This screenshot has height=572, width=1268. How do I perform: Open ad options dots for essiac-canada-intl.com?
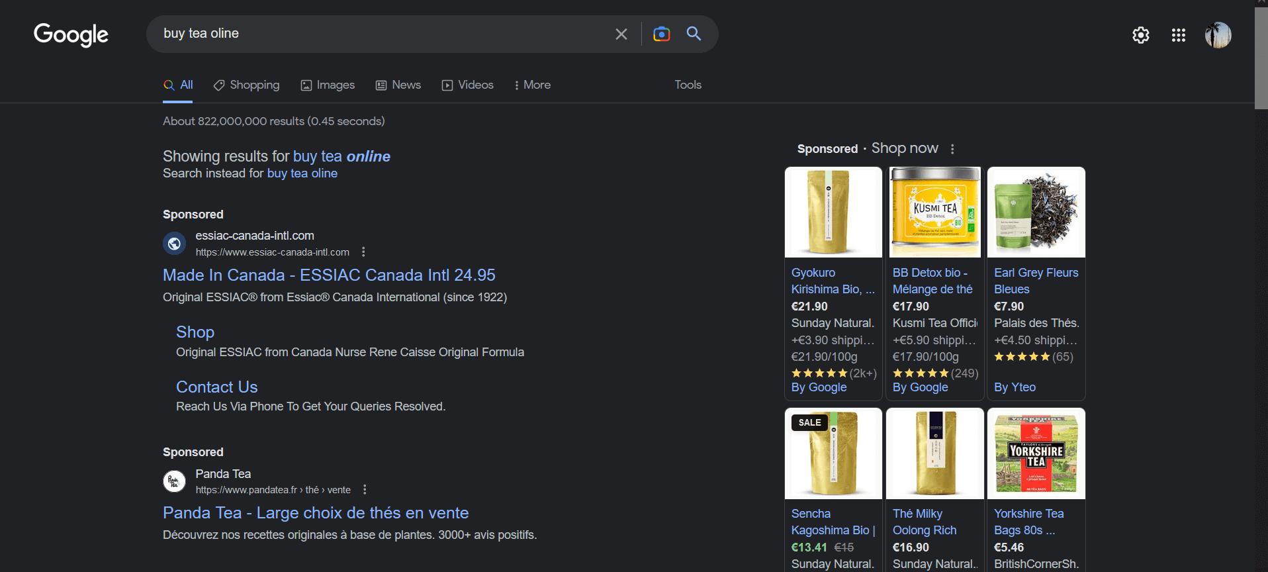pyautogui.click(x=363, y=252)
